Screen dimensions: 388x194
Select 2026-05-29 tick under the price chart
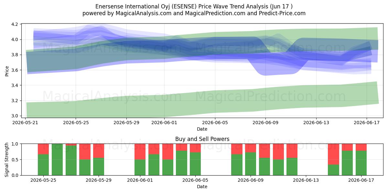pos(126,123)
